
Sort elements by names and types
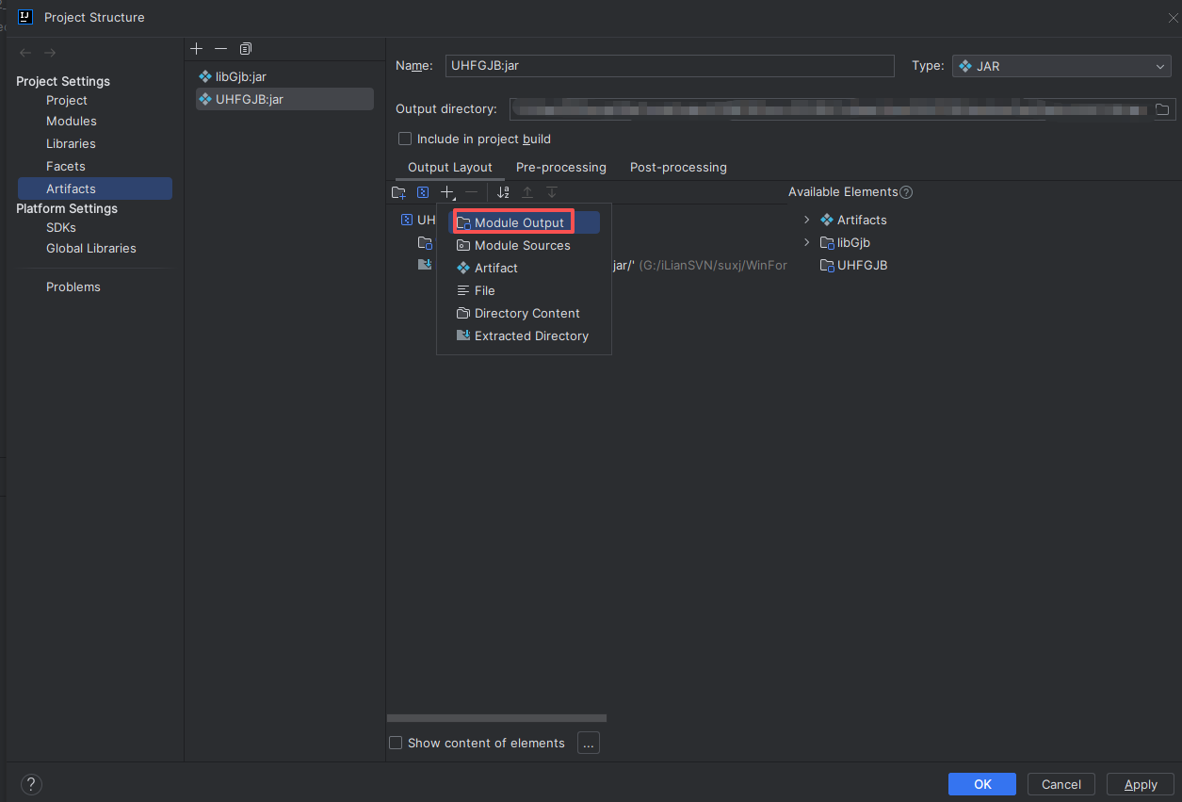[x=503, y=192]
